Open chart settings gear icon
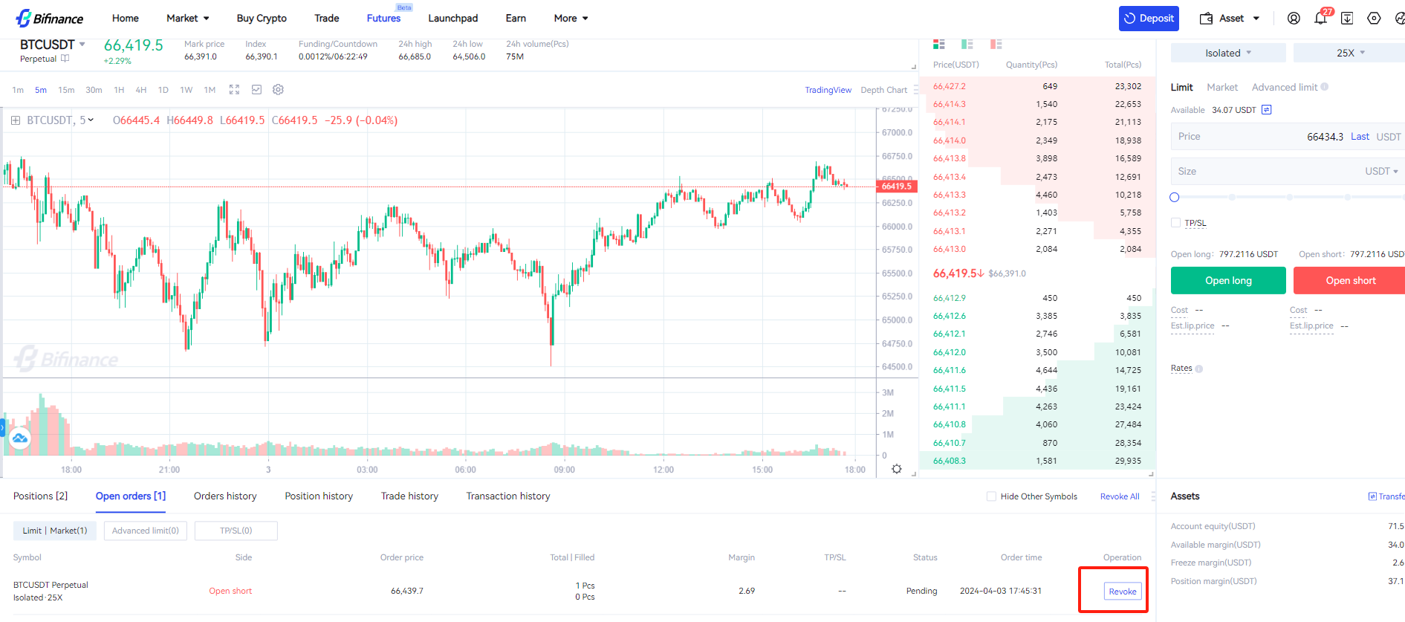1405x622 pixels. 278,90
